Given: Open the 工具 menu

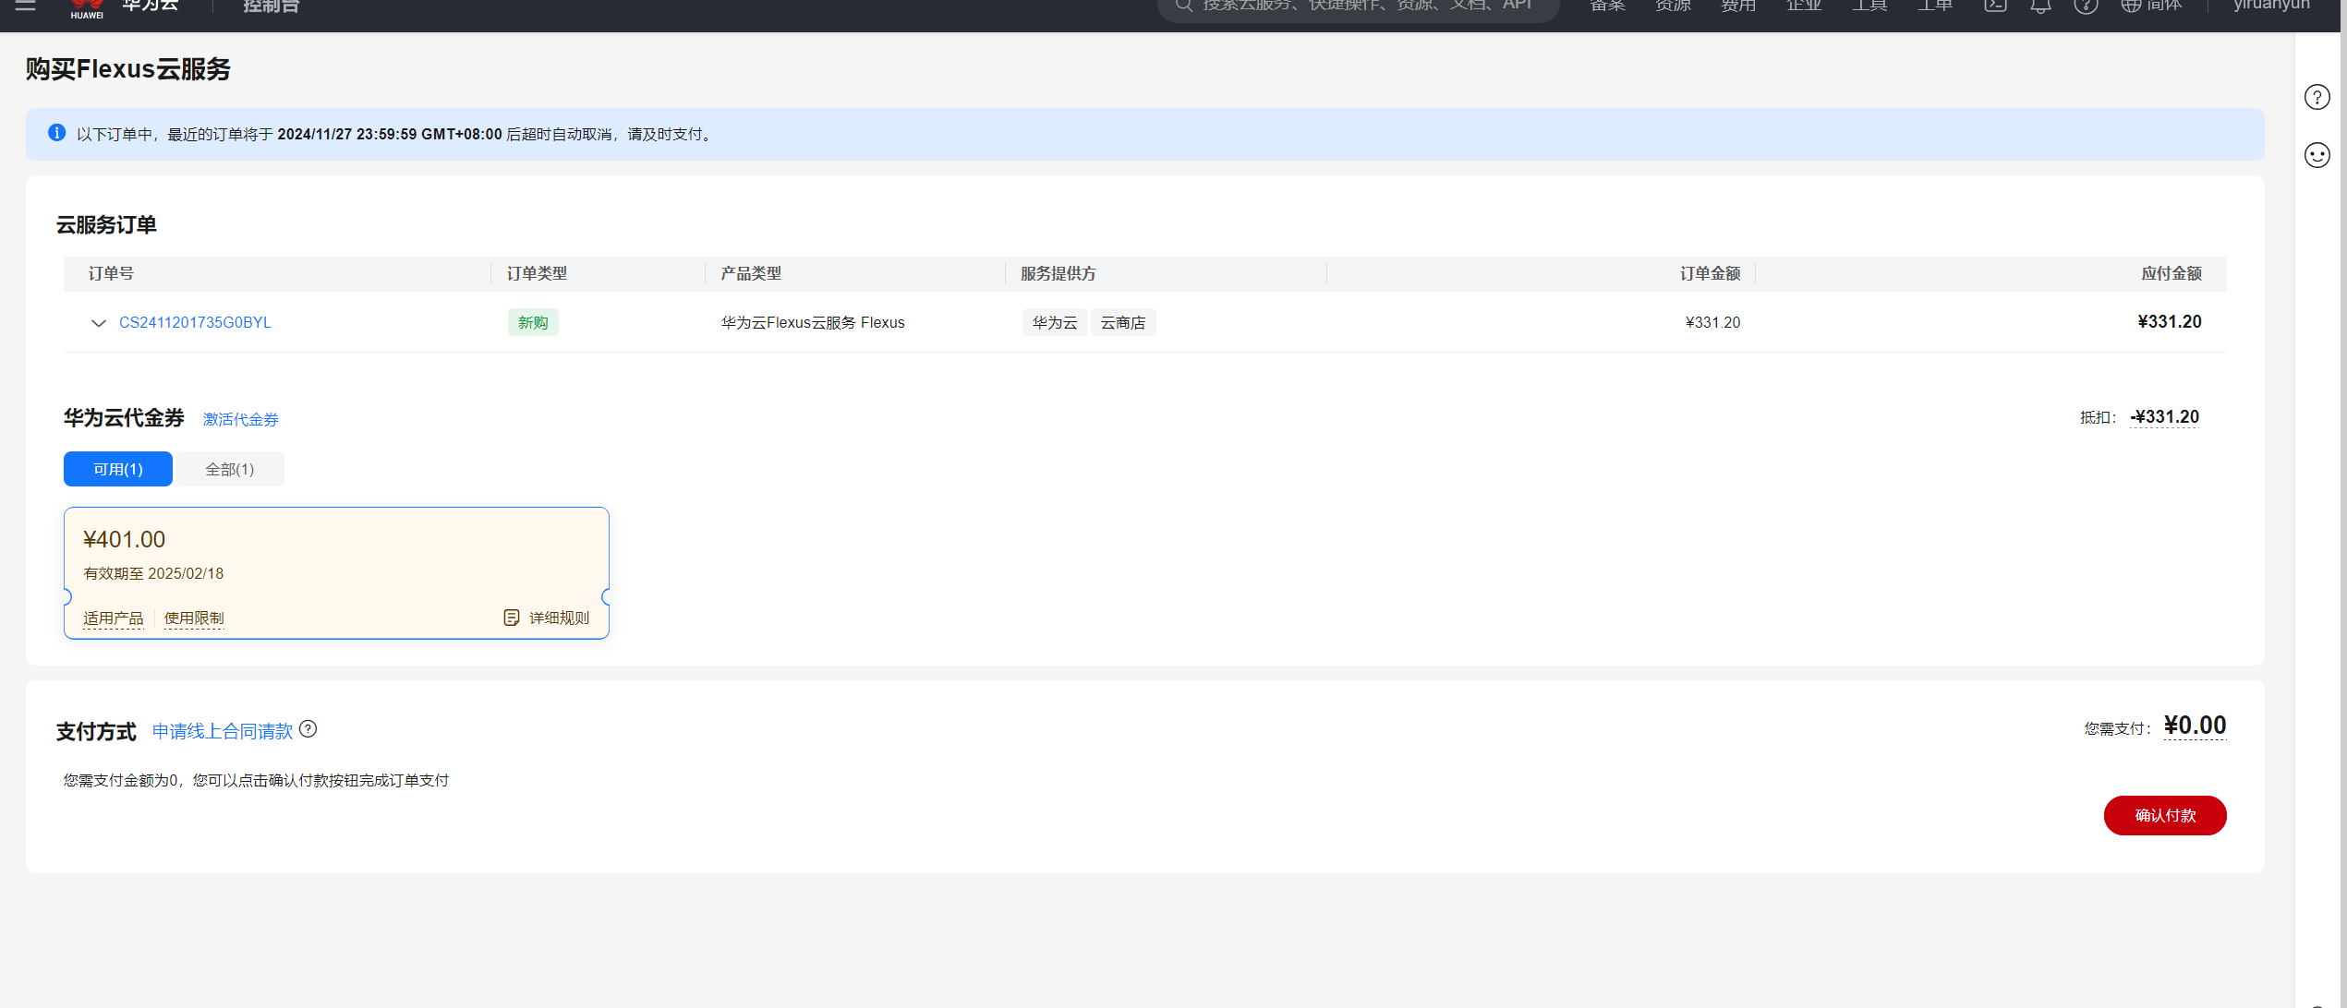Looking at the screenshot, I should tap(1869, 6).
